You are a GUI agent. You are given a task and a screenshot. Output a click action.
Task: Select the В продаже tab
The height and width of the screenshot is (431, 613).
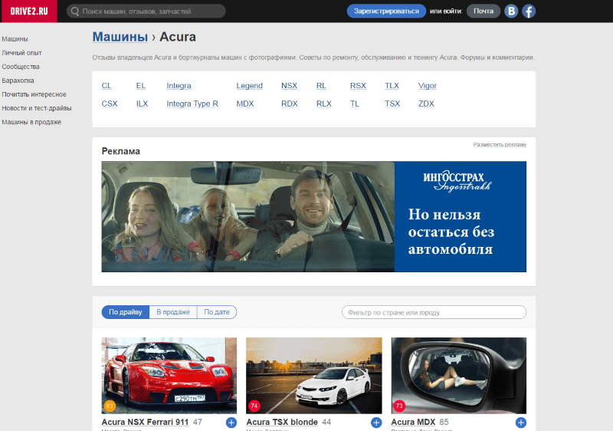pos(173,312)
